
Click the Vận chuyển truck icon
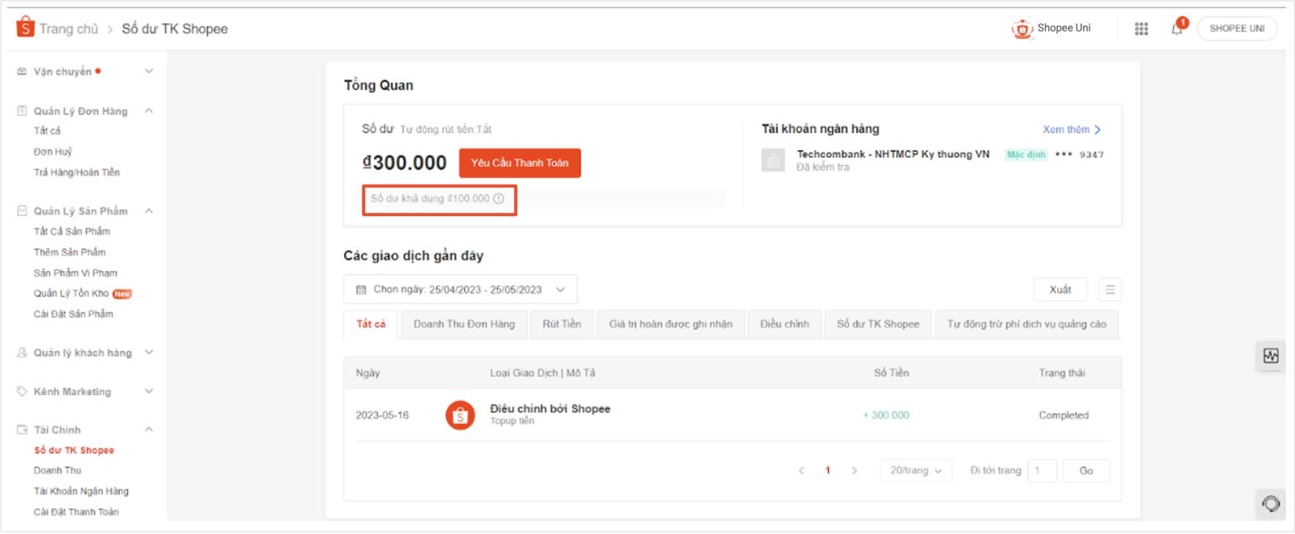[22, 71]
